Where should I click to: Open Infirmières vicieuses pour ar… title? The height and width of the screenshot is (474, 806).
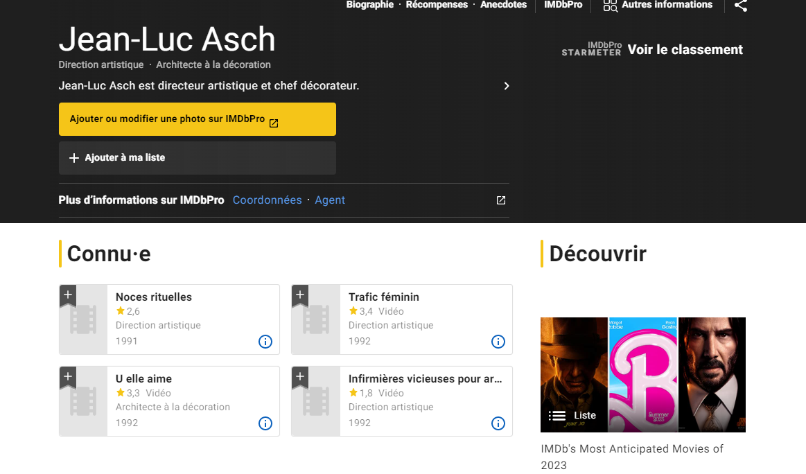(425, 379)
